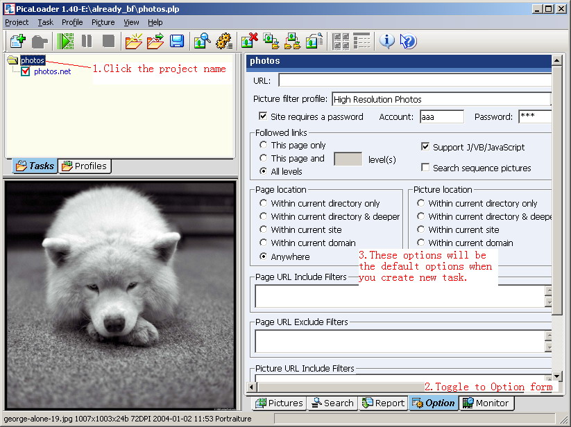This screenshot has width=571, height=427.
Task: Click the delete picture icon with red X
Action: (x=250, y=41)
